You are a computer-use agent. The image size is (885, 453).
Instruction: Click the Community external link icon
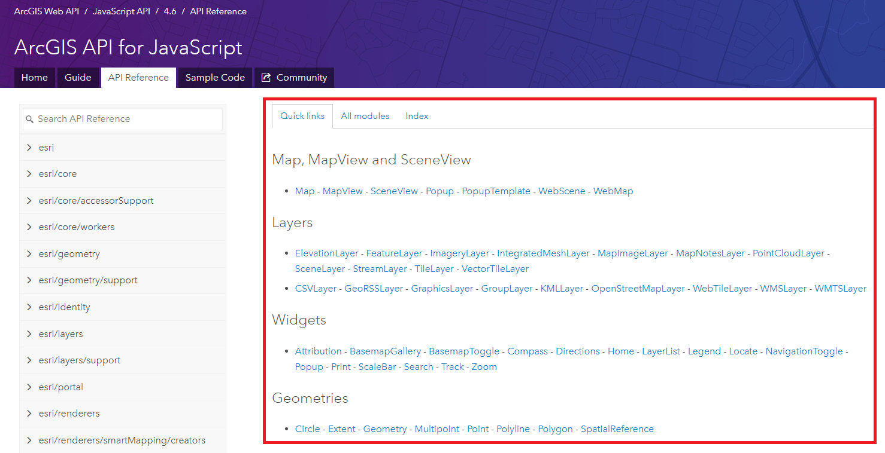tap(265, 78)
